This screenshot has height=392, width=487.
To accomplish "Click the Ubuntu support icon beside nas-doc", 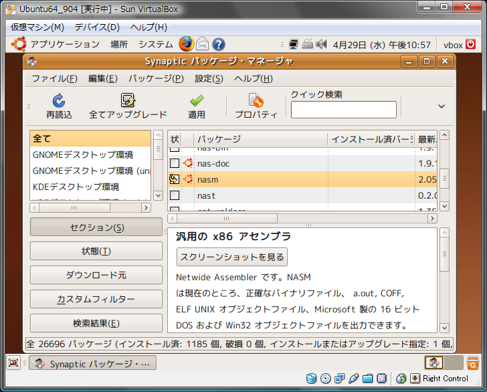I will (188, 163).
